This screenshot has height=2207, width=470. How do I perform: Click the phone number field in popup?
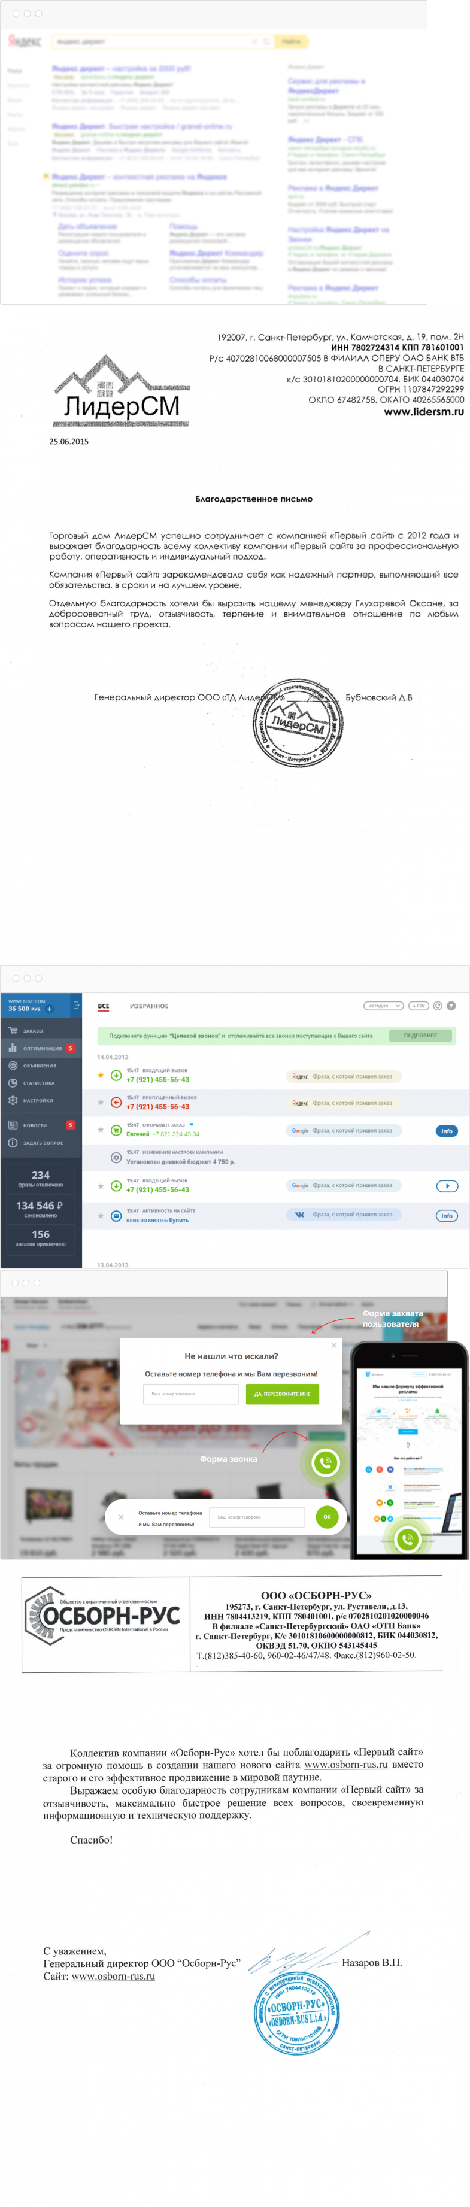pos(190,1394)
